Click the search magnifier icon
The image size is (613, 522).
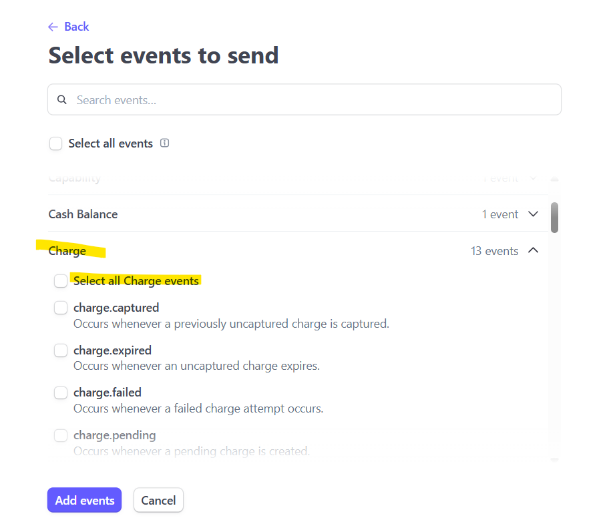[62, 99]
